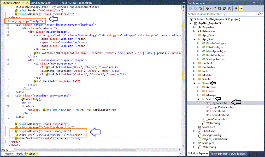This screenshot has width=265, height=157.
Task: Collapse the navbar-header div code region
Action: 7,32
